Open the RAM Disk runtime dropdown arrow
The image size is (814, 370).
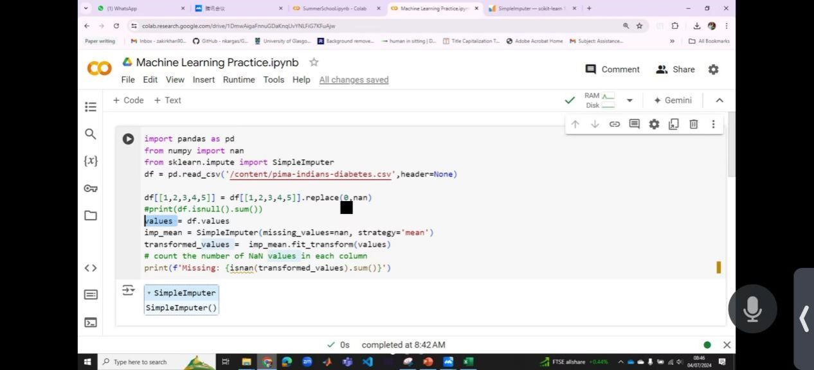pos(629,100)
